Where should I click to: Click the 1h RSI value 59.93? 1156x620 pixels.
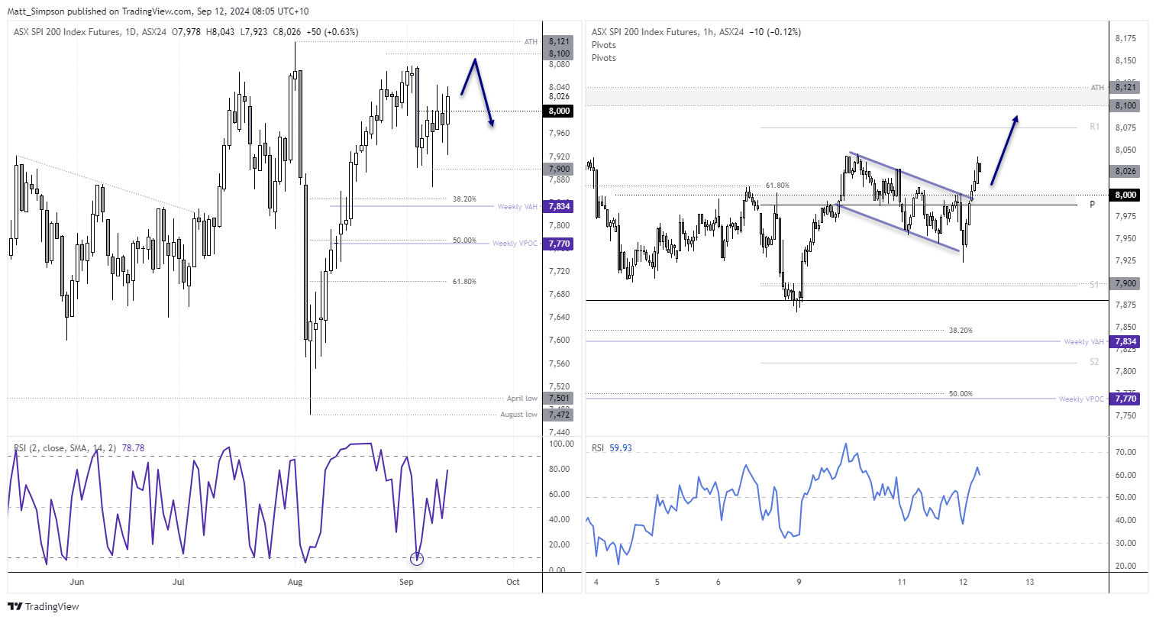coord(621,448)
